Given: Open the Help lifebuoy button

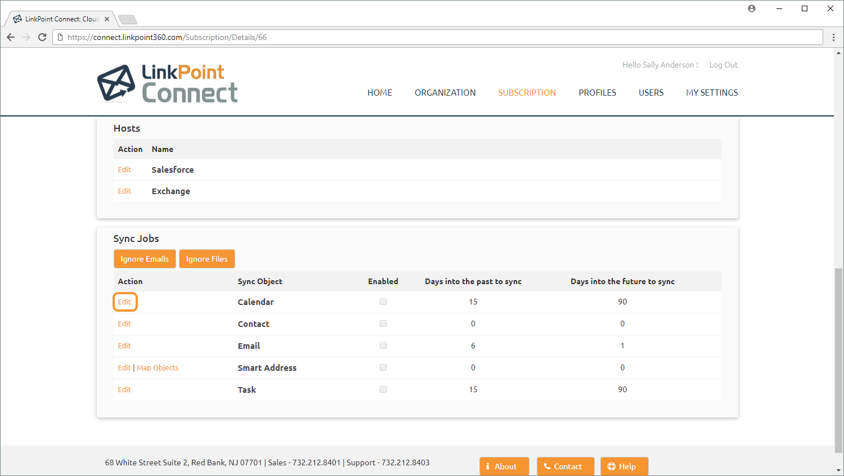Looking at the screenshot, I should coord(624,466).
